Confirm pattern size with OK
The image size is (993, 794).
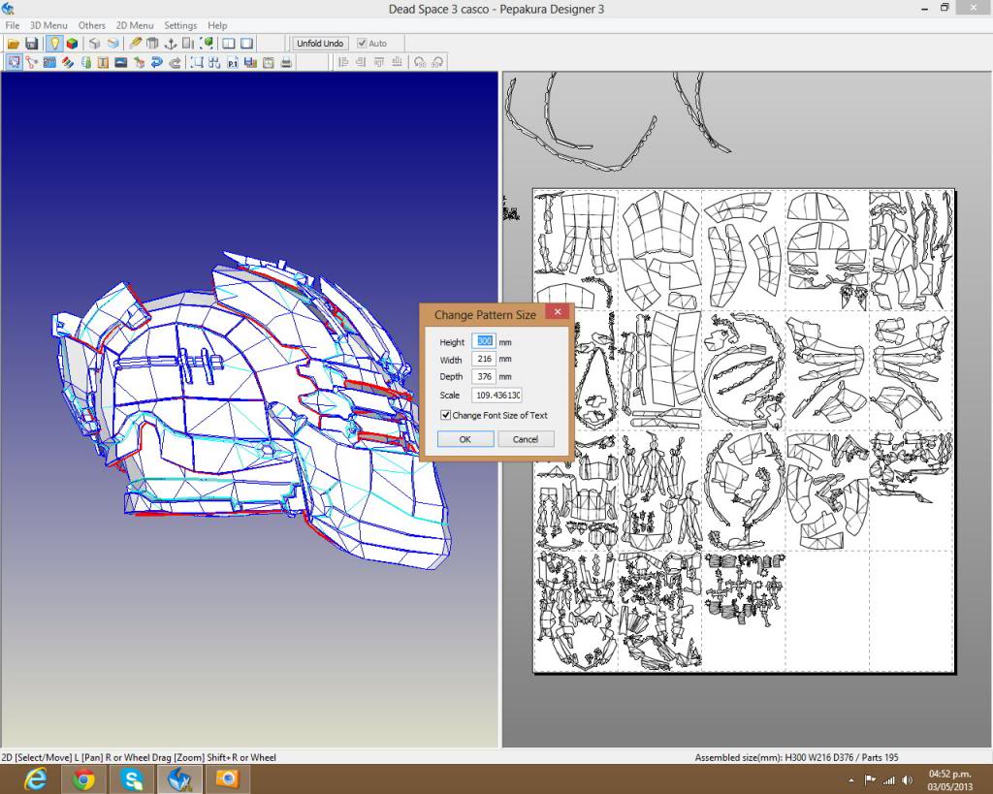coord(464,439)
